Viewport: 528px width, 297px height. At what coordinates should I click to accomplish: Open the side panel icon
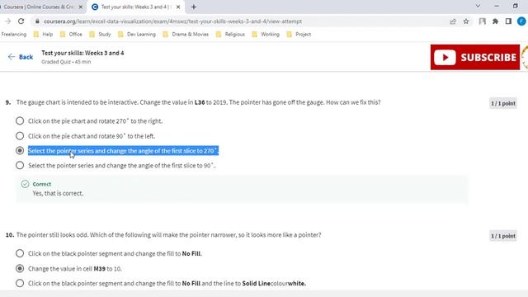pos(508,21)
